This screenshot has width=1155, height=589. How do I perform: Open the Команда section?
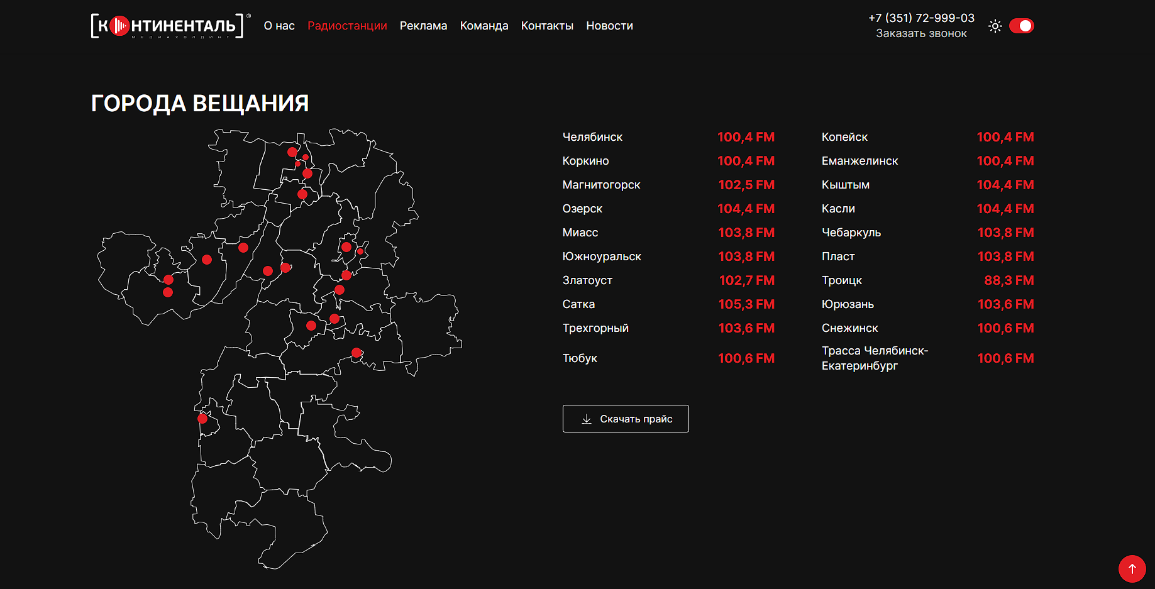coord(484,26)
